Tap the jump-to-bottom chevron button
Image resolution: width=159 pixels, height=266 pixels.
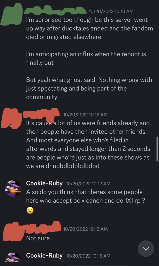pos(146,249)
